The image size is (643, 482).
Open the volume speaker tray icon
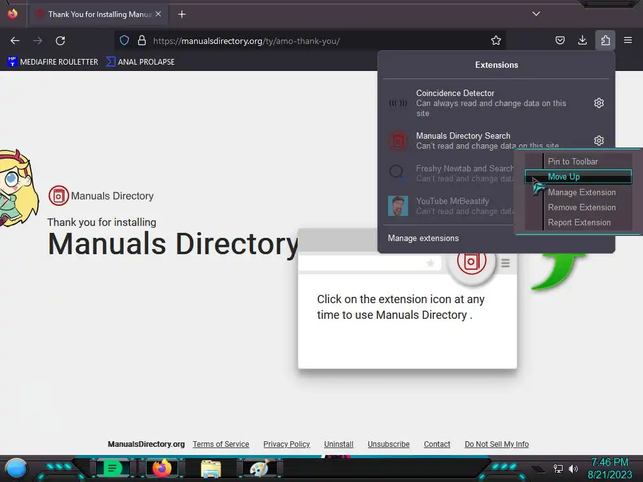573,468
